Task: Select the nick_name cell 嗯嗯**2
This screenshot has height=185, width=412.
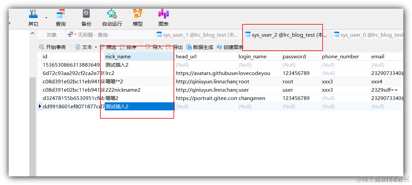Action: point(139,81)
